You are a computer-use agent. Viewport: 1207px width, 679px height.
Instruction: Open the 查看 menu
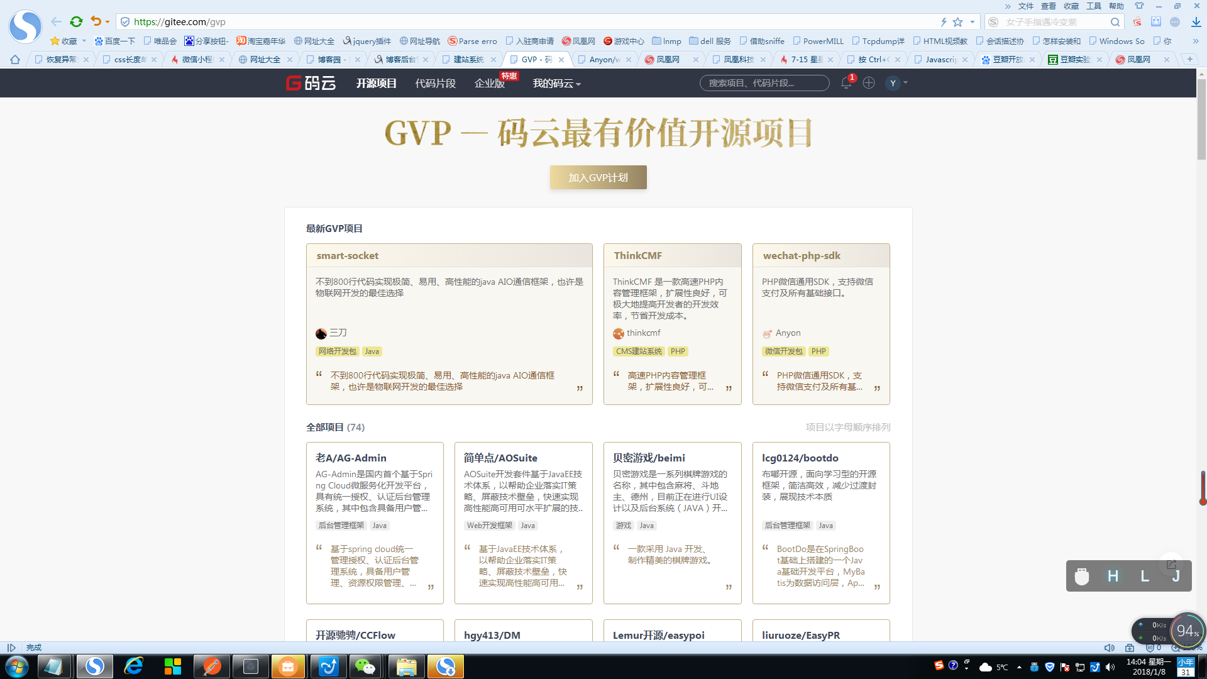pyautogui.click(x=1049, y=6)
